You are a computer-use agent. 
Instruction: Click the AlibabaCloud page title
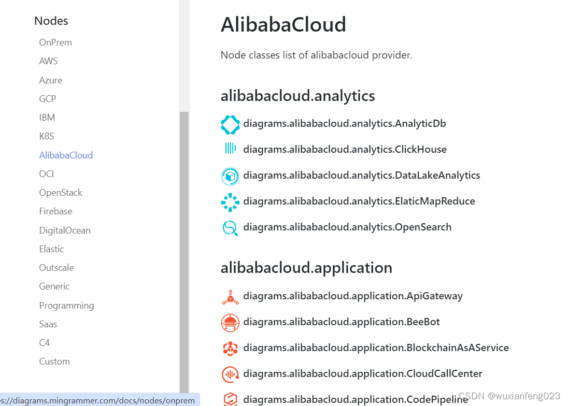click(283, 25)
